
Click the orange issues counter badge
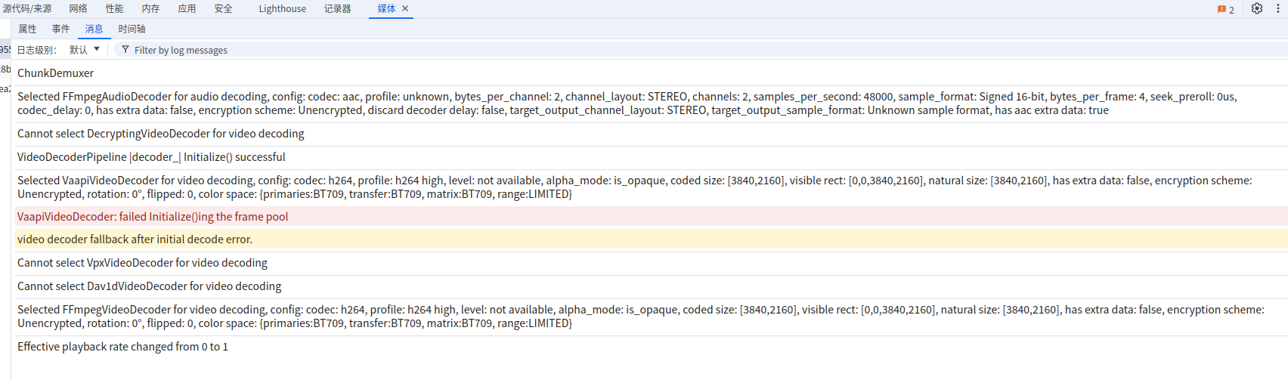pyautogui.click(x=1226, y=9)
